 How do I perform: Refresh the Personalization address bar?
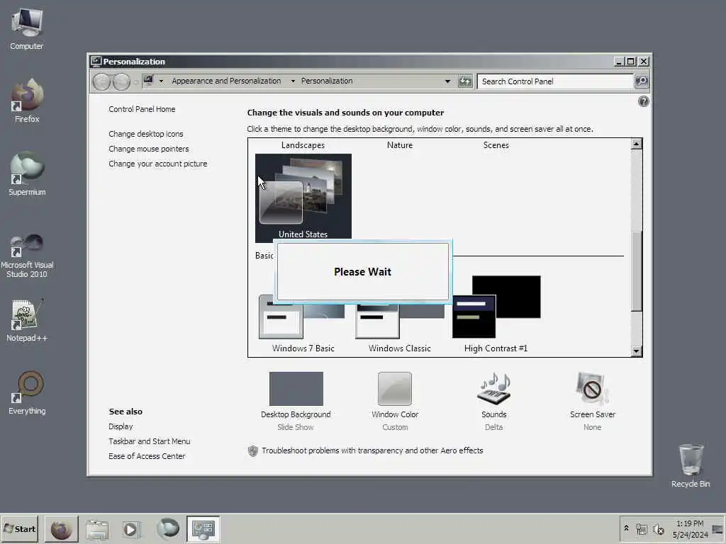(x=465, y=81)
